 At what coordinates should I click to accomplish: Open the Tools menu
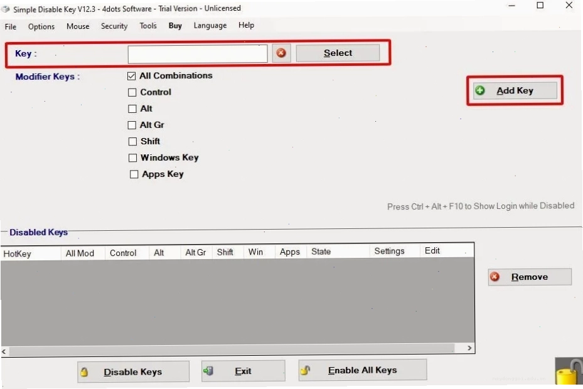point(148,26)
